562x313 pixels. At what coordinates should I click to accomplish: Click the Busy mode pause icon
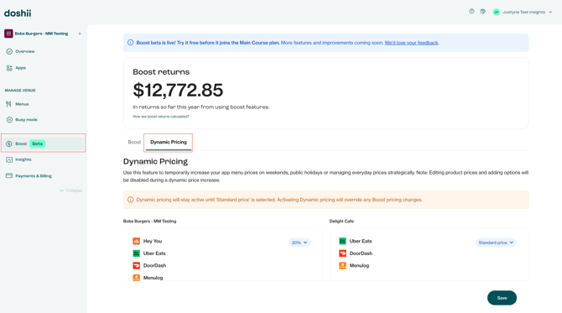click(9, 120)
